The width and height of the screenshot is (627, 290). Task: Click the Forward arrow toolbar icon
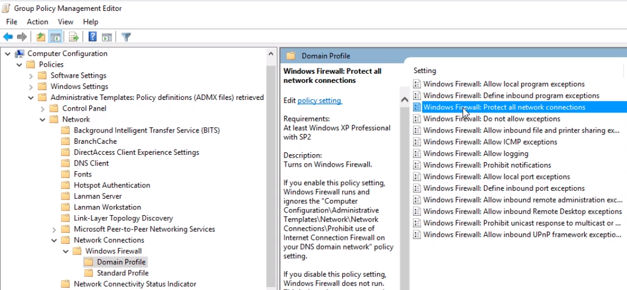pos(22,37)
